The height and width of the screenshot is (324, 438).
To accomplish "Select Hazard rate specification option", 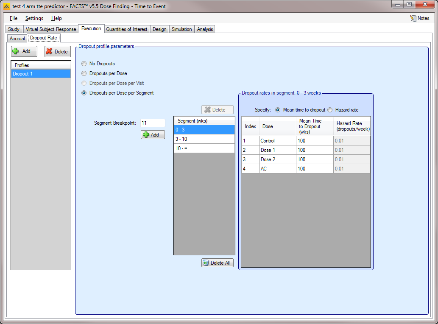I will tap(330, 110).
